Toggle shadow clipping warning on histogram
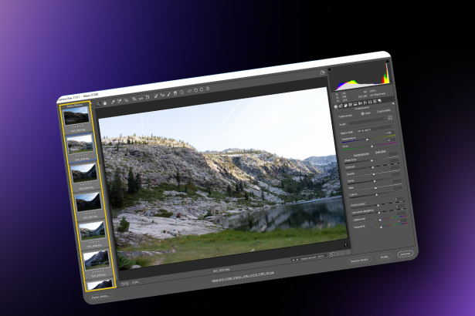This screenshot has width=475, height=316. 330,69
